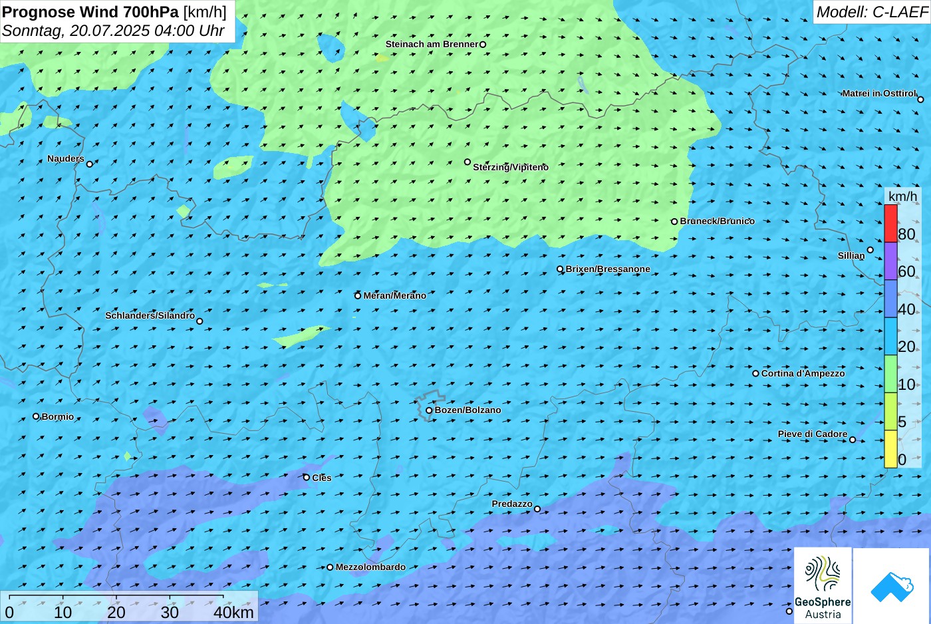Screen dimensions: 931x624
Task: Select the Schlanders/Silandro location marker
Action: click(199, 321)
